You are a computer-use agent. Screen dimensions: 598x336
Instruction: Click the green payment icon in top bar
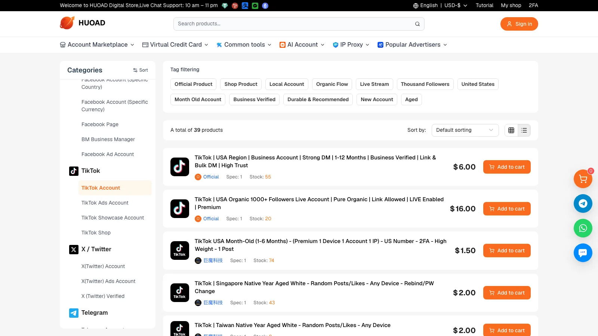click(255, 6)
